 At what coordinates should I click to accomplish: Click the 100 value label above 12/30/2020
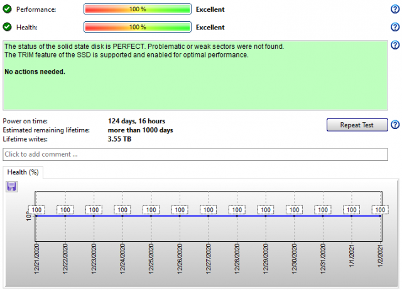pyautogui.click(x=294, y=210)
